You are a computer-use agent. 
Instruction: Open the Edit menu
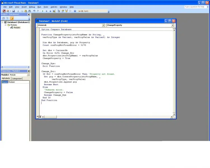click(x=11, y=7)
